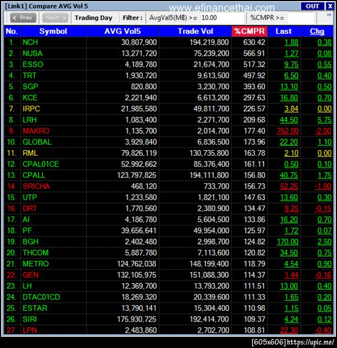Select the Trading Day option
Viewport: 337px width, 348px height.
pos(93,18)
